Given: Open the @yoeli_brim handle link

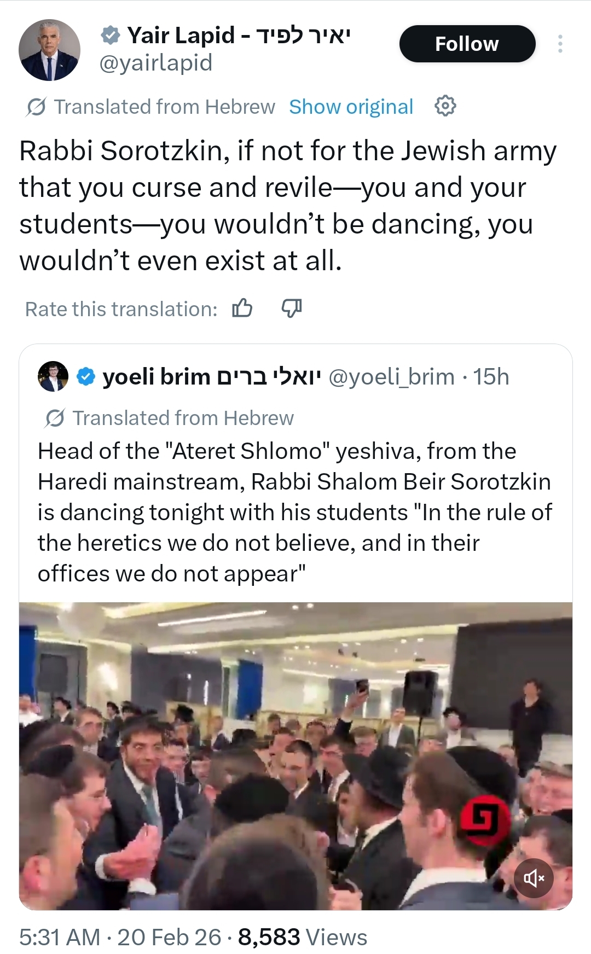Looking at the screenshot, I should [391, 376].
